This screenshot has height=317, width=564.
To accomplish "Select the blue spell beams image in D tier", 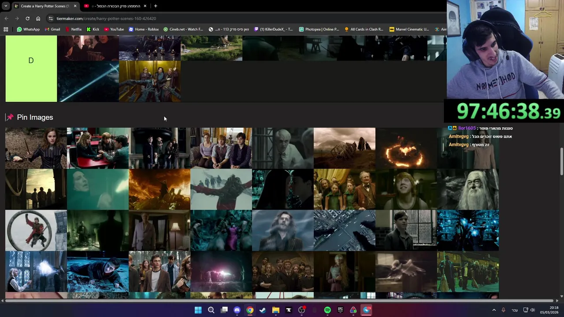I will tap(88, 81).
